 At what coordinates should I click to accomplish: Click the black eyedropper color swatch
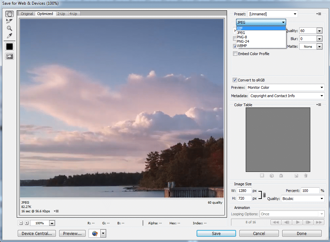(x=9, y=47)
